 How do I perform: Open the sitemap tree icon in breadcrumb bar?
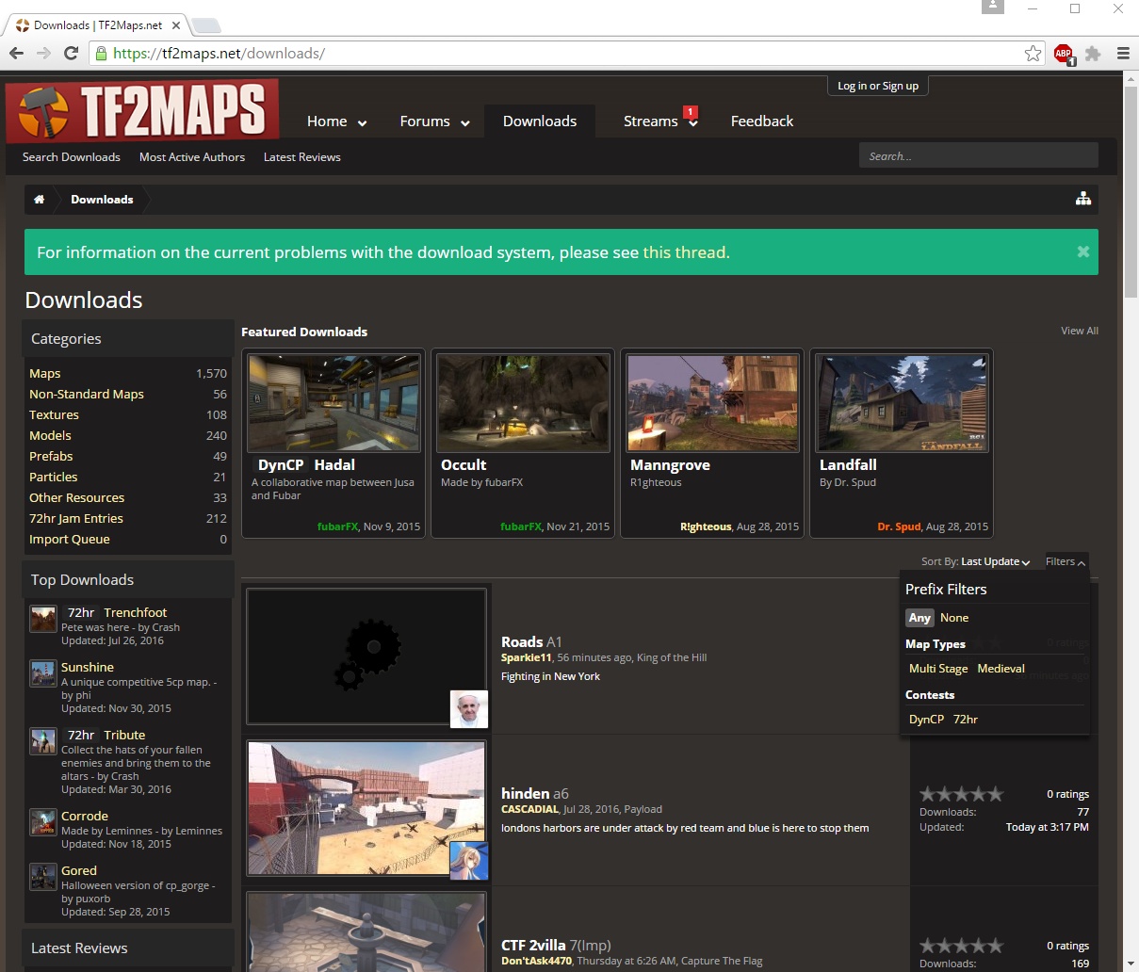point(1083,199)
